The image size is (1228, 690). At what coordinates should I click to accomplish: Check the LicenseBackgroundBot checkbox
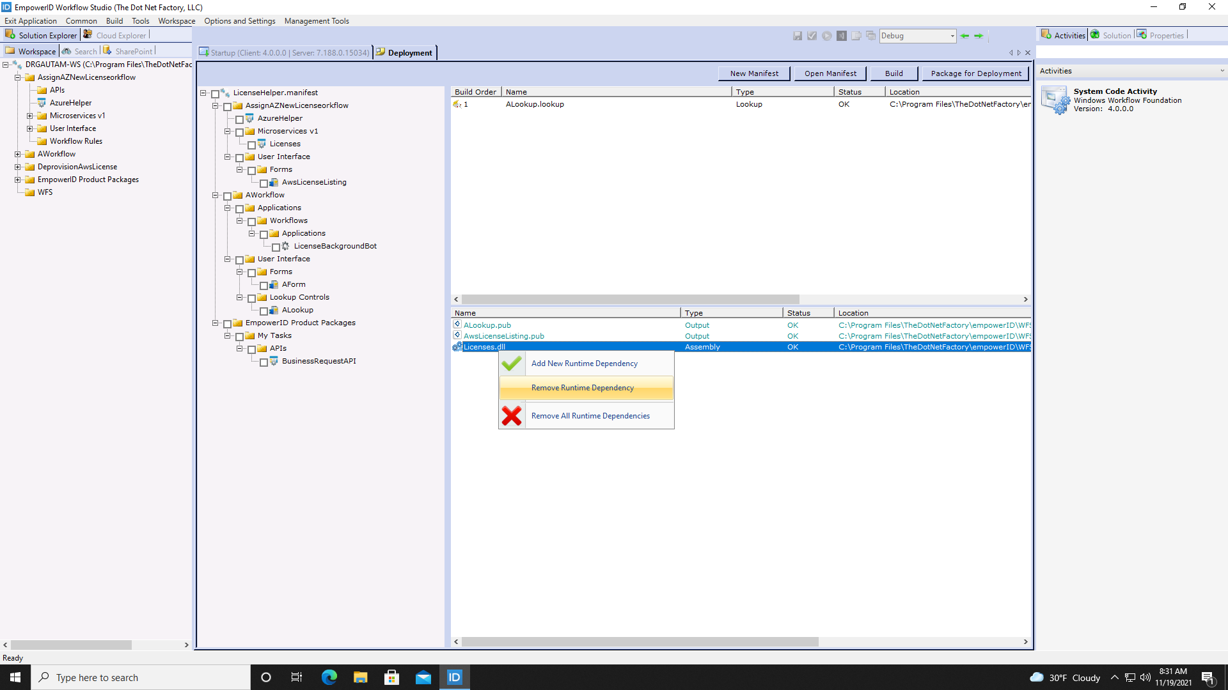[277, 247]
